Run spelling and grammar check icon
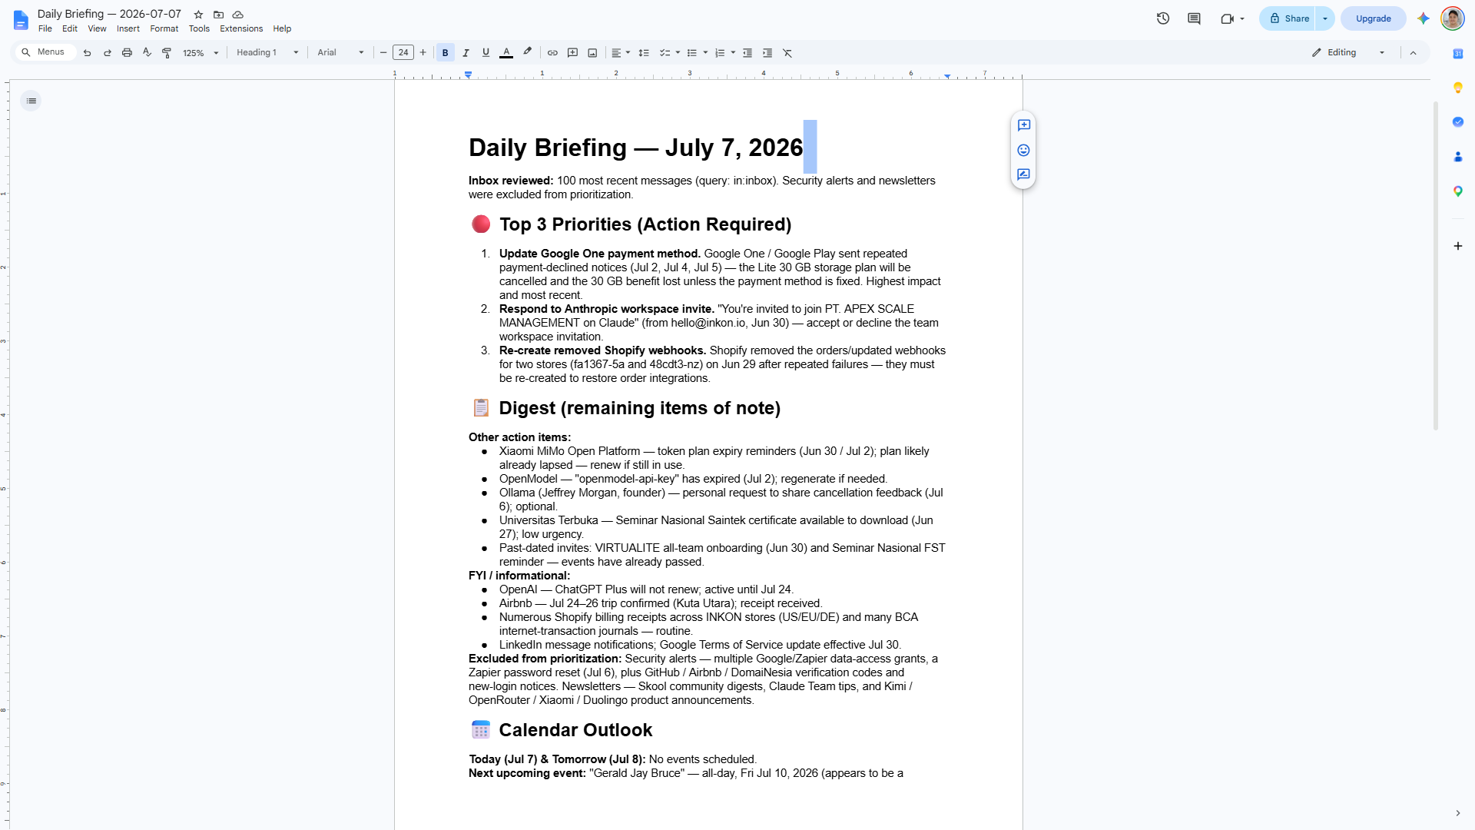1475x830 pixels. pyautogui.click(x=147, y=53)
